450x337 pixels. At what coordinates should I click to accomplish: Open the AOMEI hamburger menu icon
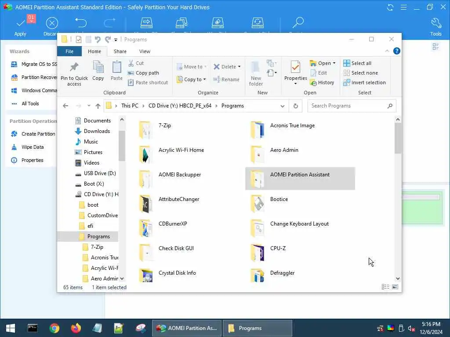pyautogui.click(x=403, y=7)
